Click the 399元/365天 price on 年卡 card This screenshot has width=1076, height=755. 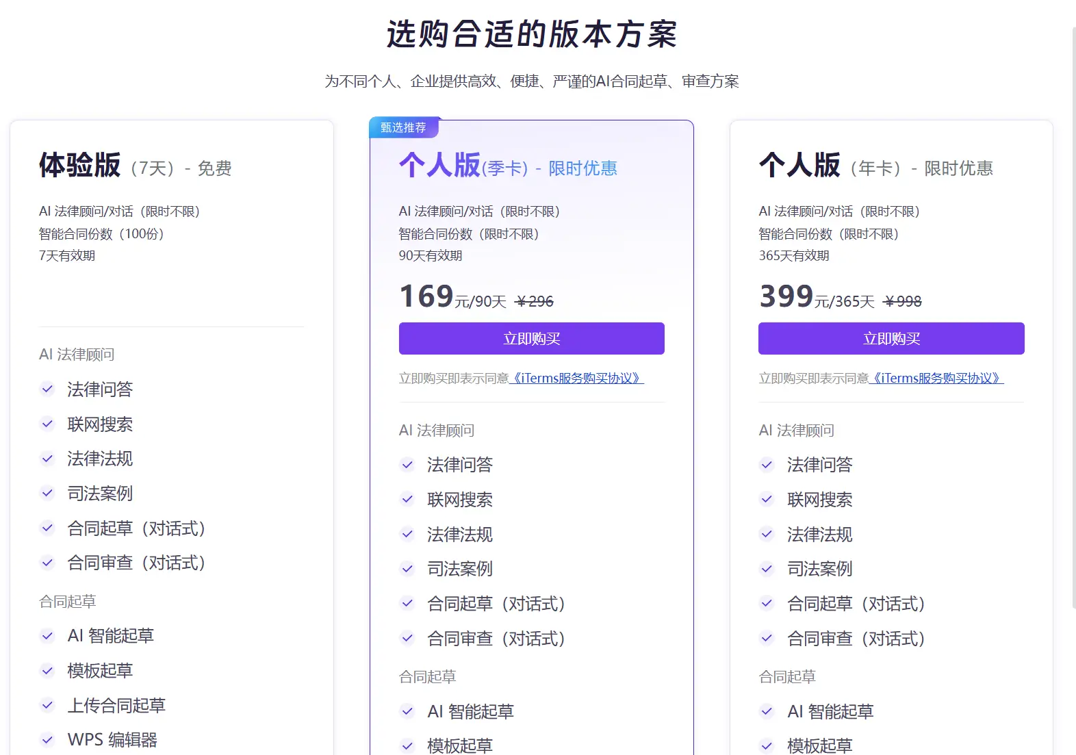(x=816, y=298)
